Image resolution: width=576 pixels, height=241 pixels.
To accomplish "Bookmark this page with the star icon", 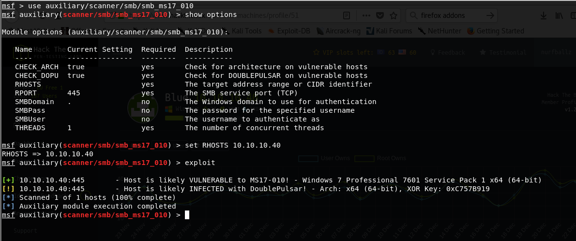I will click(393, 15).
